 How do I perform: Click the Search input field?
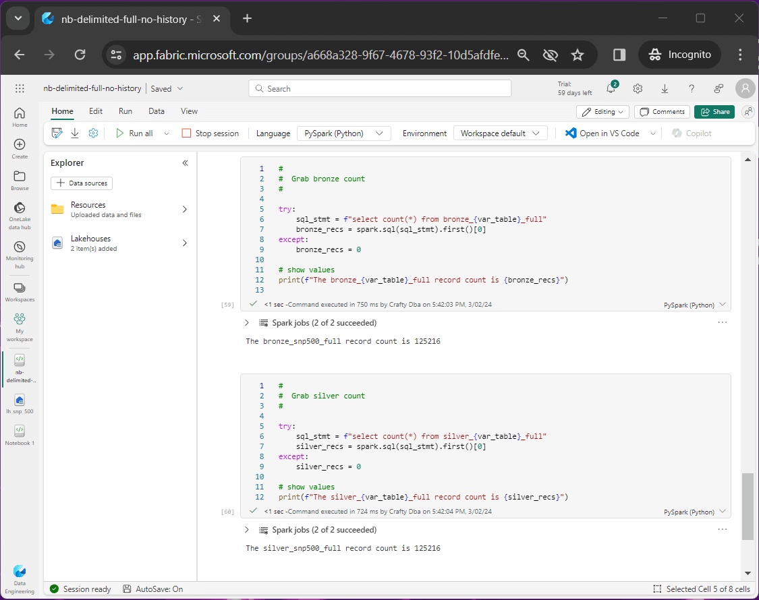380,88
